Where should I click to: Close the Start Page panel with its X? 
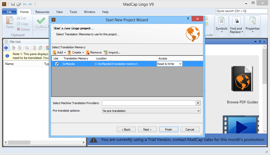(264, 42)
